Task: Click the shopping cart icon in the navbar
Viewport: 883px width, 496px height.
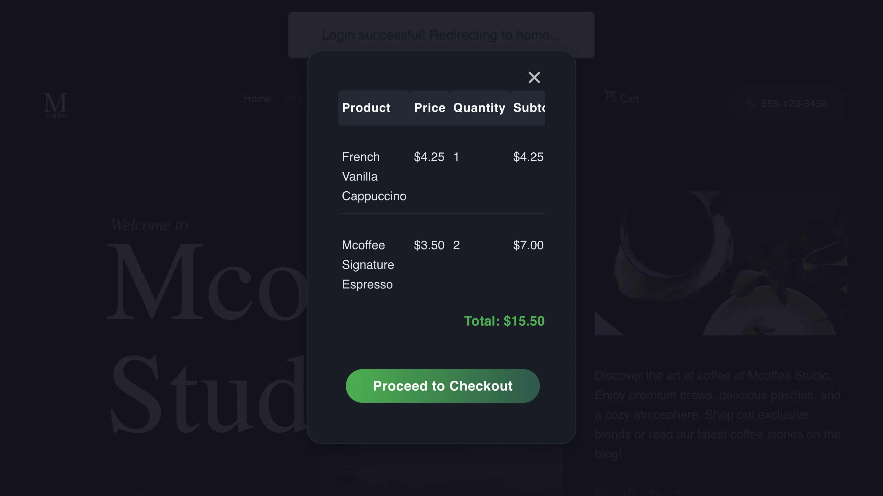Action: pyautogui.click(x=610, y=96)
